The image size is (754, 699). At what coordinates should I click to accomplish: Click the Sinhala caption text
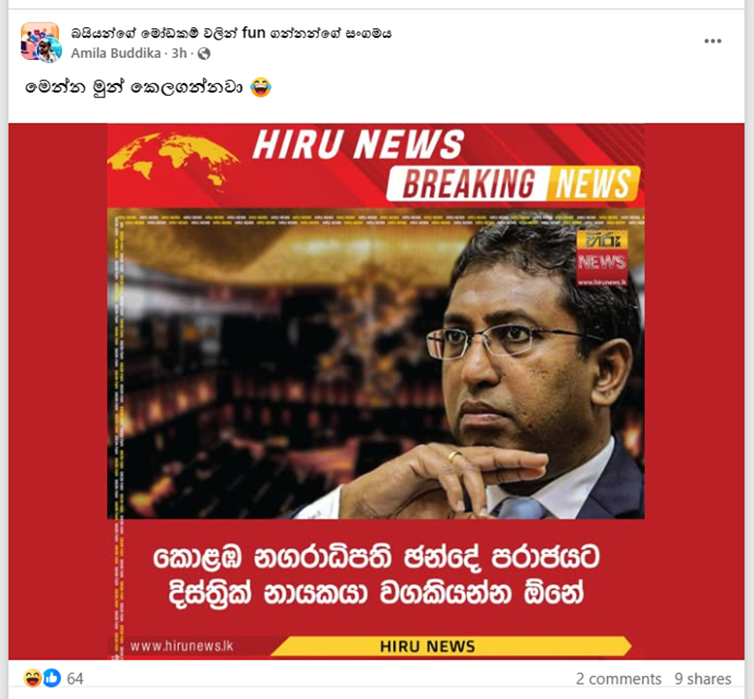pyautogui.click(x=133, y=88)
